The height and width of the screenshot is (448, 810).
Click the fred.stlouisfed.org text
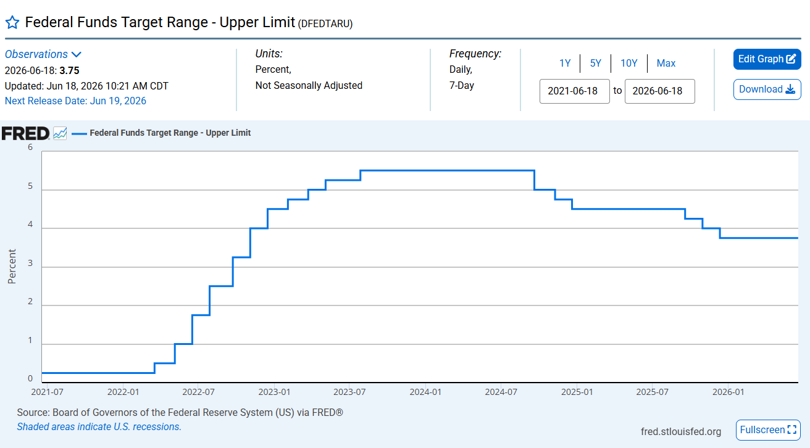(x=681, y=431)
